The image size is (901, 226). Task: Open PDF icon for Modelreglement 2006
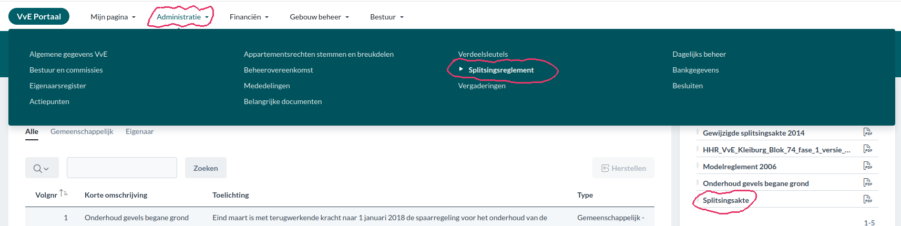(x=867, y=166)
